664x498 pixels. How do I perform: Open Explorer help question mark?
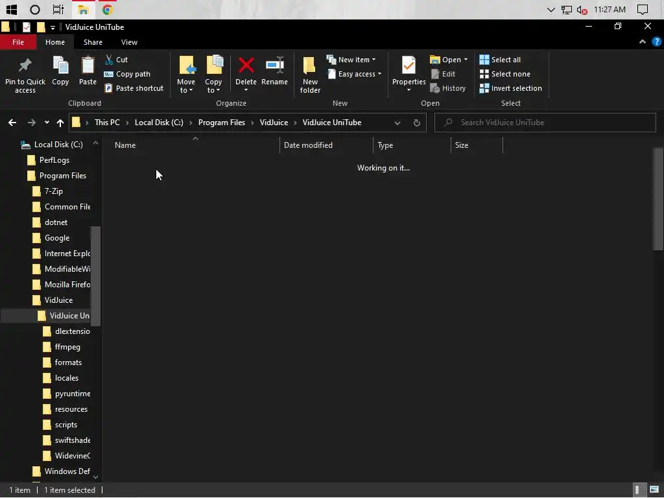pyautogui.click(x=656, y=42)
